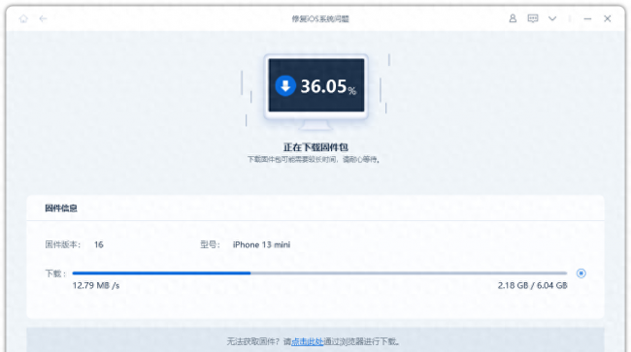Select the 36.05% progress value

328,86
